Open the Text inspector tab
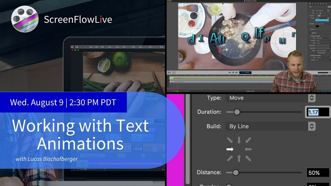The width and height of the screenshot is (331, 186). pos(329,4)
